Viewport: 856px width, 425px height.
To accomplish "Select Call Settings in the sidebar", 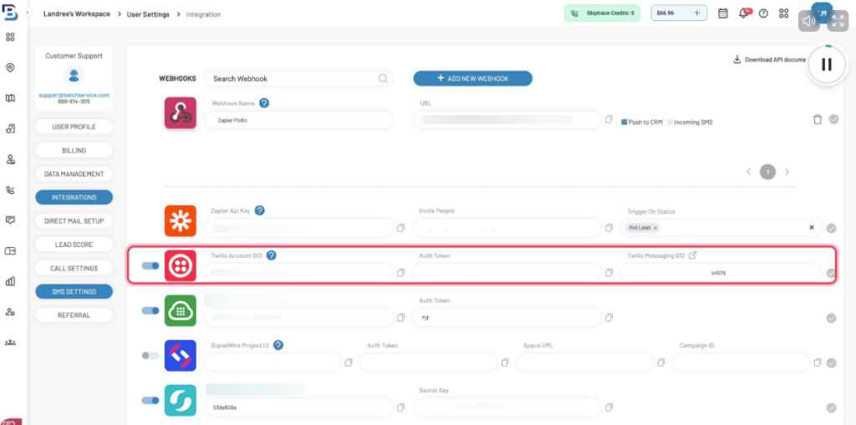I will pos(74,268).
